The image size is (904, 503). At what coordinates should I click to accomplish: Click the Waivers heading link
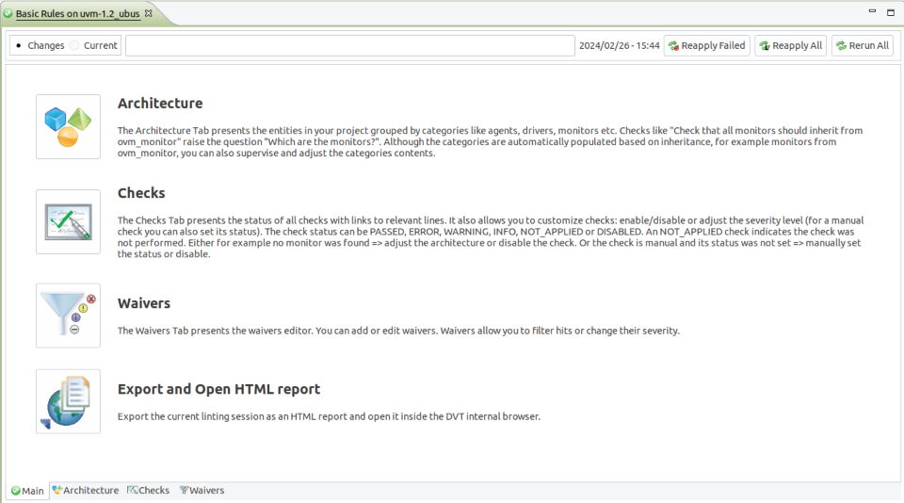tap(144, 303)
